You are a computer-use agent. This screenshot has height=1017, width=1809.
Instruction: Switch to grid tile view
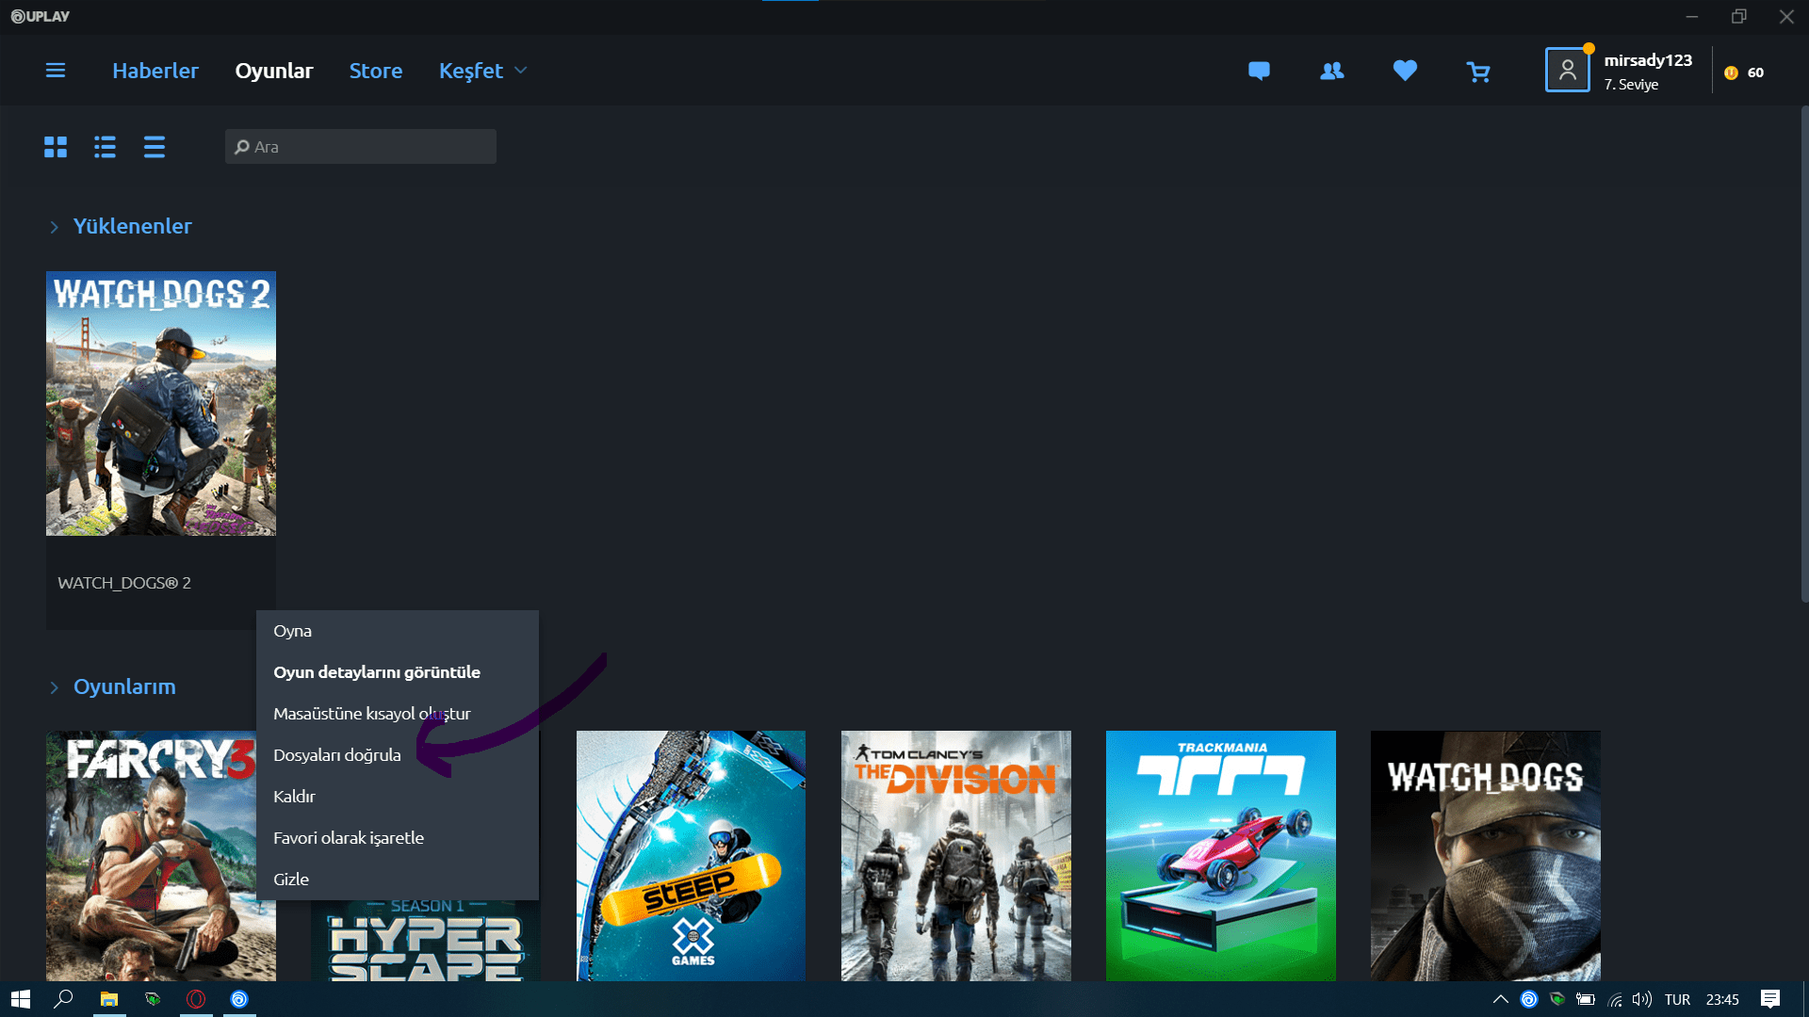coord(56,147)
